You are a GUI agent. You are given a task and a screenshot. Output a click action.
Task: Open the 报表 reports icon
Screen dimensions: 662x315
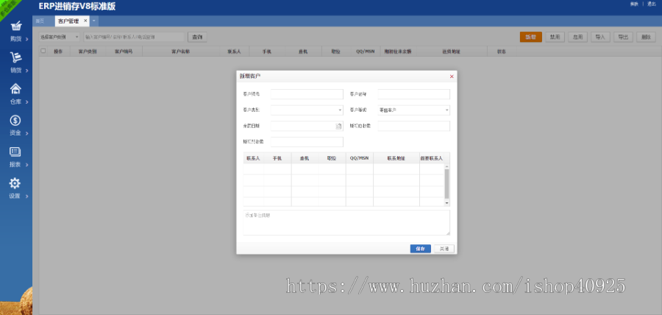coord(15,152)
